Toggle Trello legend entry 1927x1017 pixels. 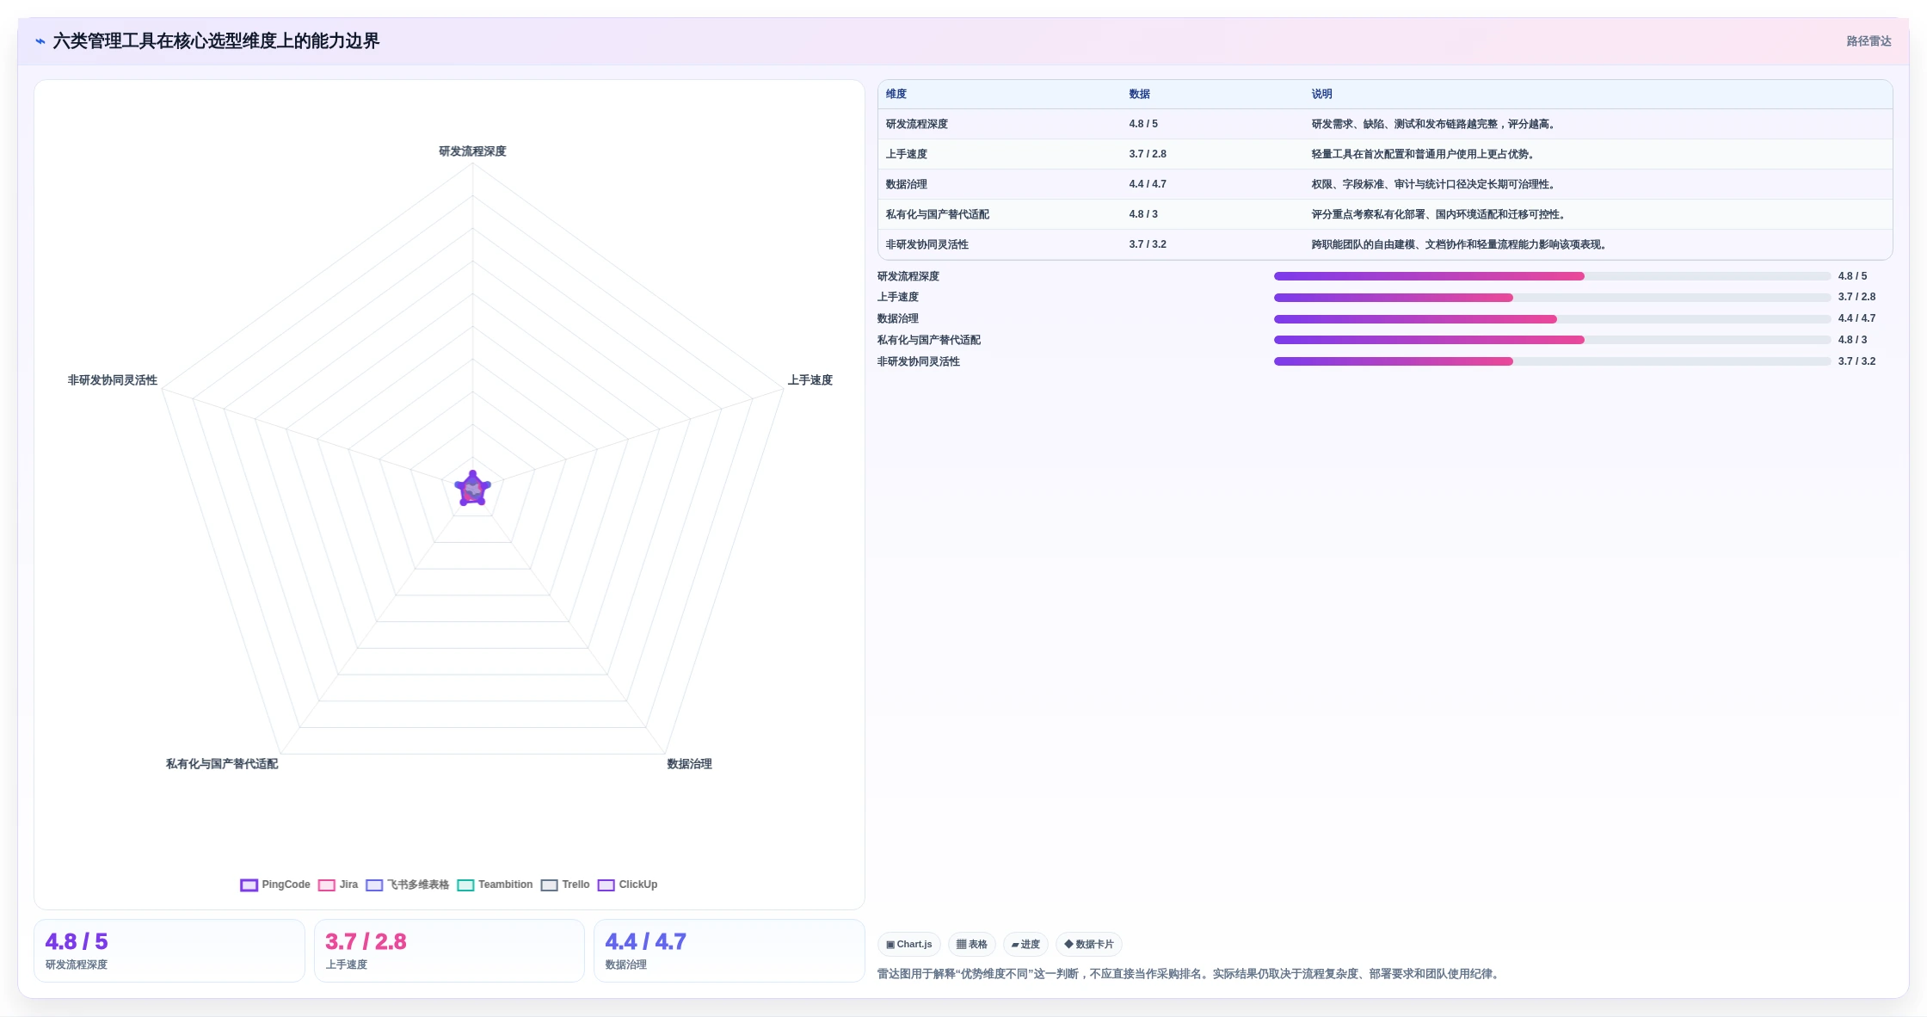(x=565, y=884)
